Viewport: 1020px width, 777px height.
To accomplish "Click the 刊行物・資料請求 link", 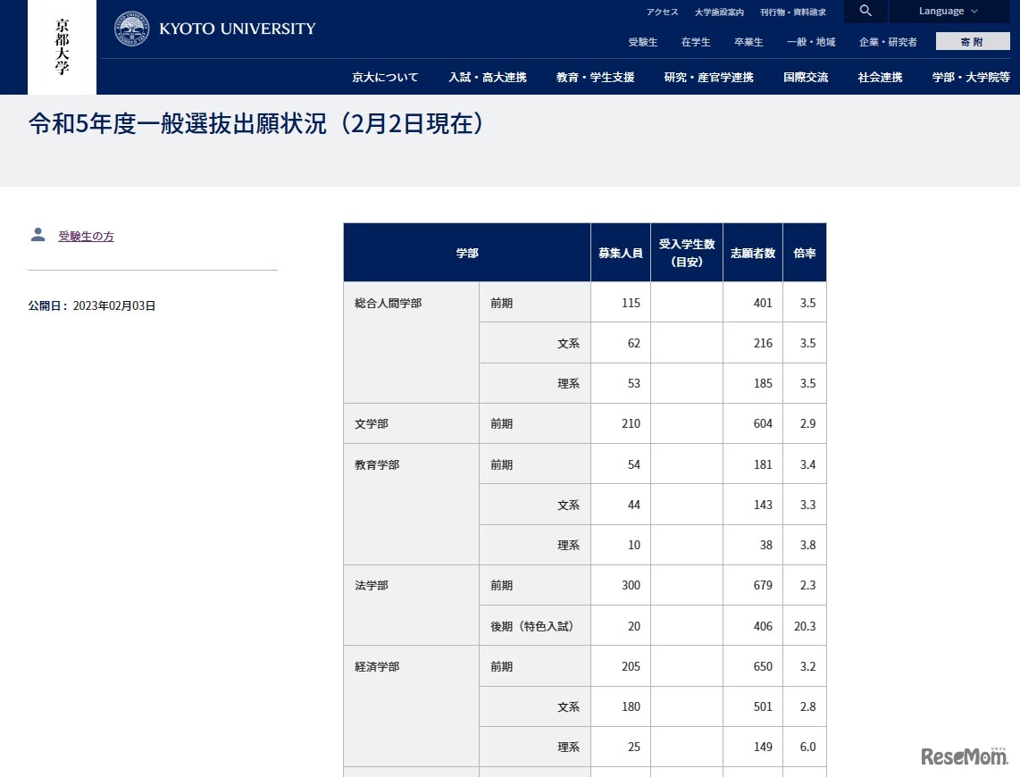I will click(794, 12).
